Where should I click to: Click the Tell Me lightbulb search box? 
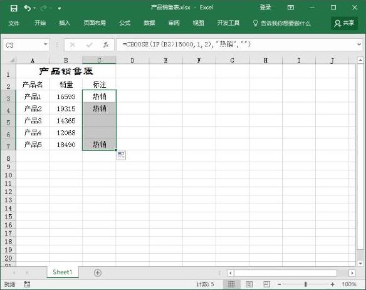[282, 23]
